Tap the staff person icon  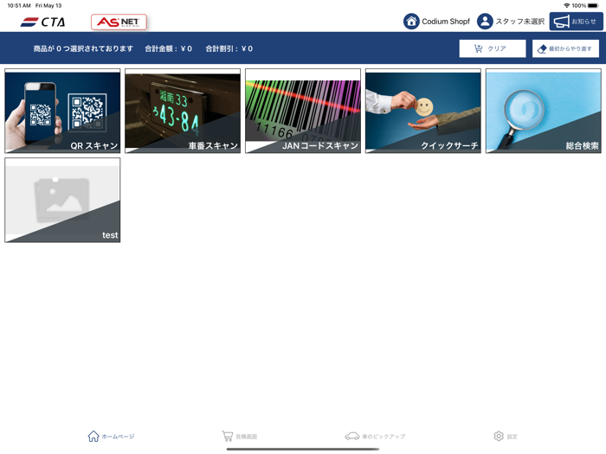[485, 22]
